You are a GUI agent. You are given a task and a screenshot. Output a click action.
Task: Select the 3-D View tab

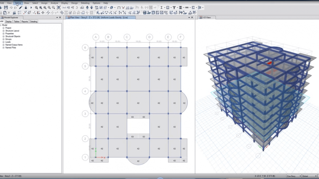pyautogui.click(x=206, y=18)
